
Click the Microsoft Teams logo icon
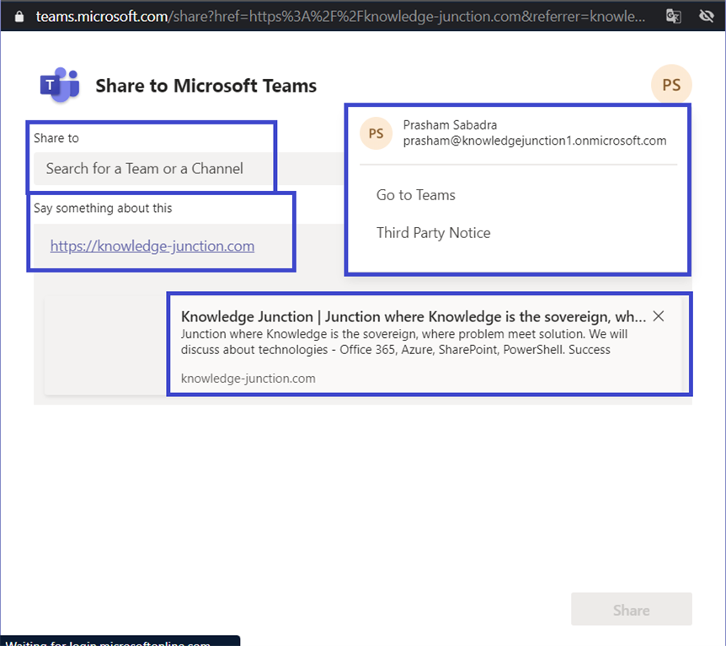click(x=60, y=85)
